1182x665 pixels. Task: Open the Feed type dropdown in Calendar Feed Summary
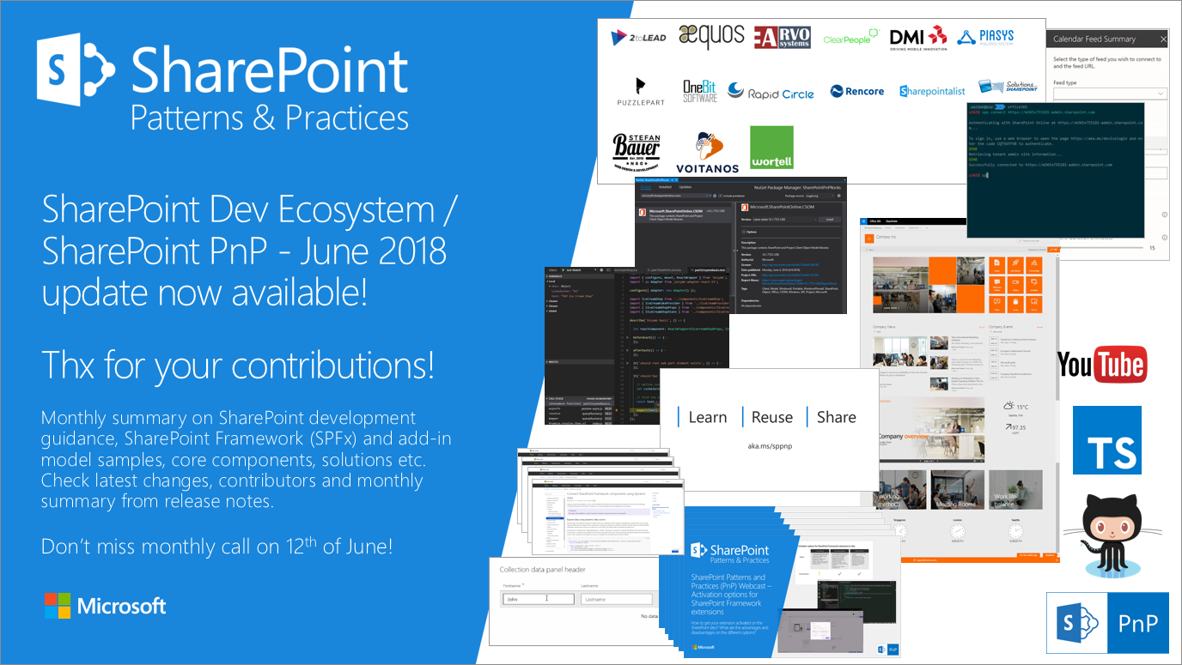(x=1111, y=94)
